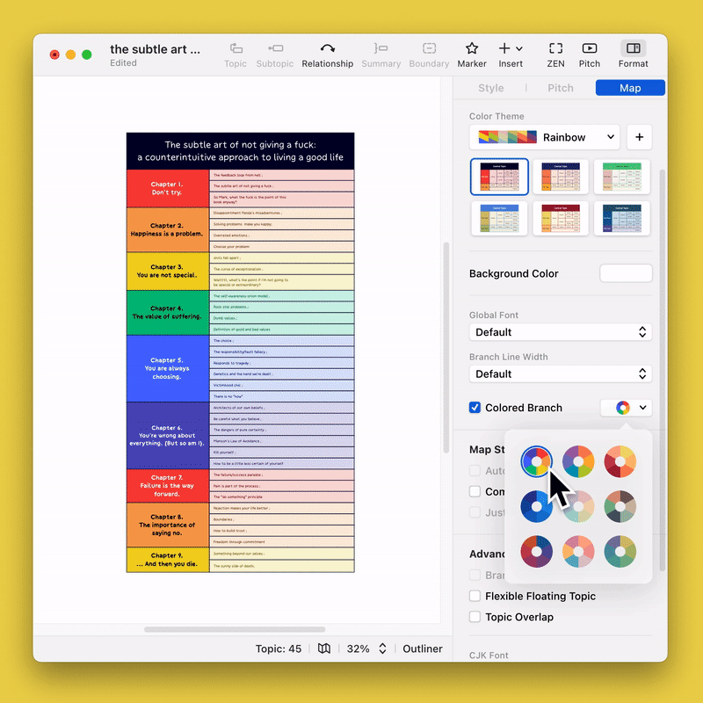The width and height of the screenshot is (703, 703).
Task: Open the map overview icon in status bar
Action: coord(324,649)
